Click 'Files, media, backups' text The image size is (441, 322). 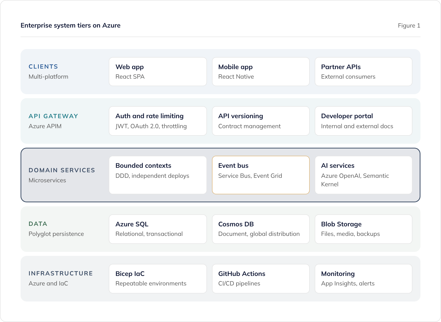tap(351, 234)
